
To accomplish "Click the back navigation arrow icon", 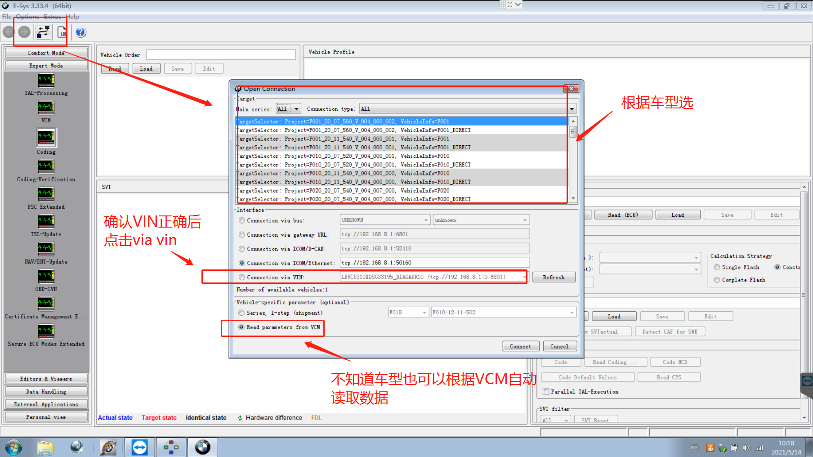I will tap(9, 32).
